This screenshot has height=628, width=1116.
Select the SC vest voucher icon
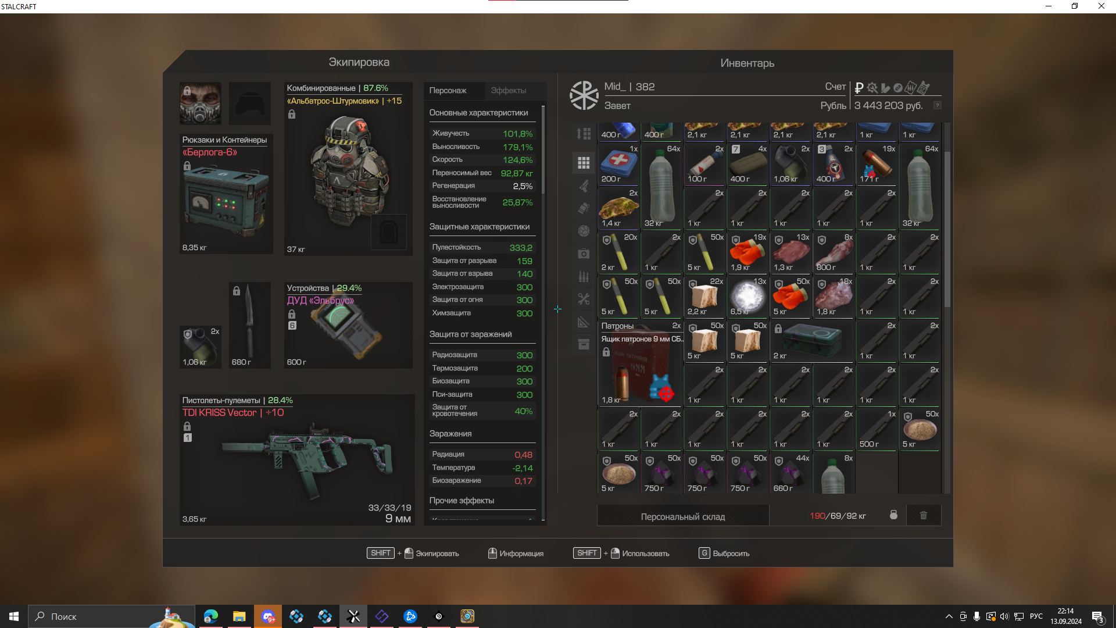(x=924, y=88)
